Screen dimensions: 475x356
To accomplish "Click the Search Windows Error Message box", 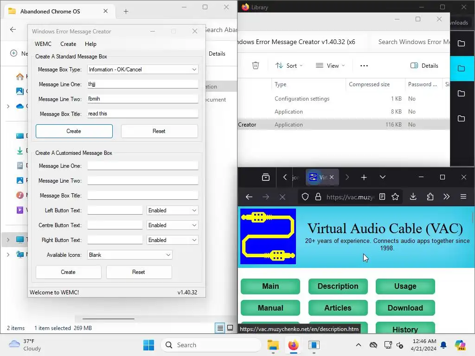I will [411, 42].
